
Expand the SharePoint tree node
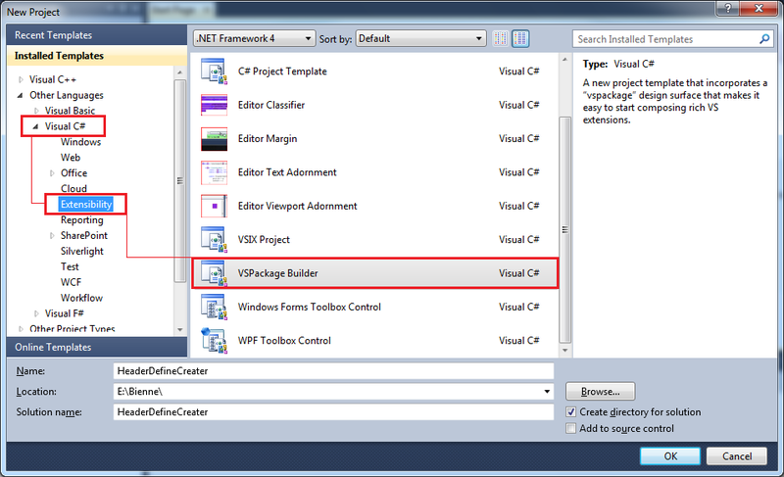52,236
